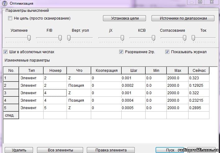The image size is (220, 153).
Task: Click the Тип cell in row 1
Action: tap(31, 78)
